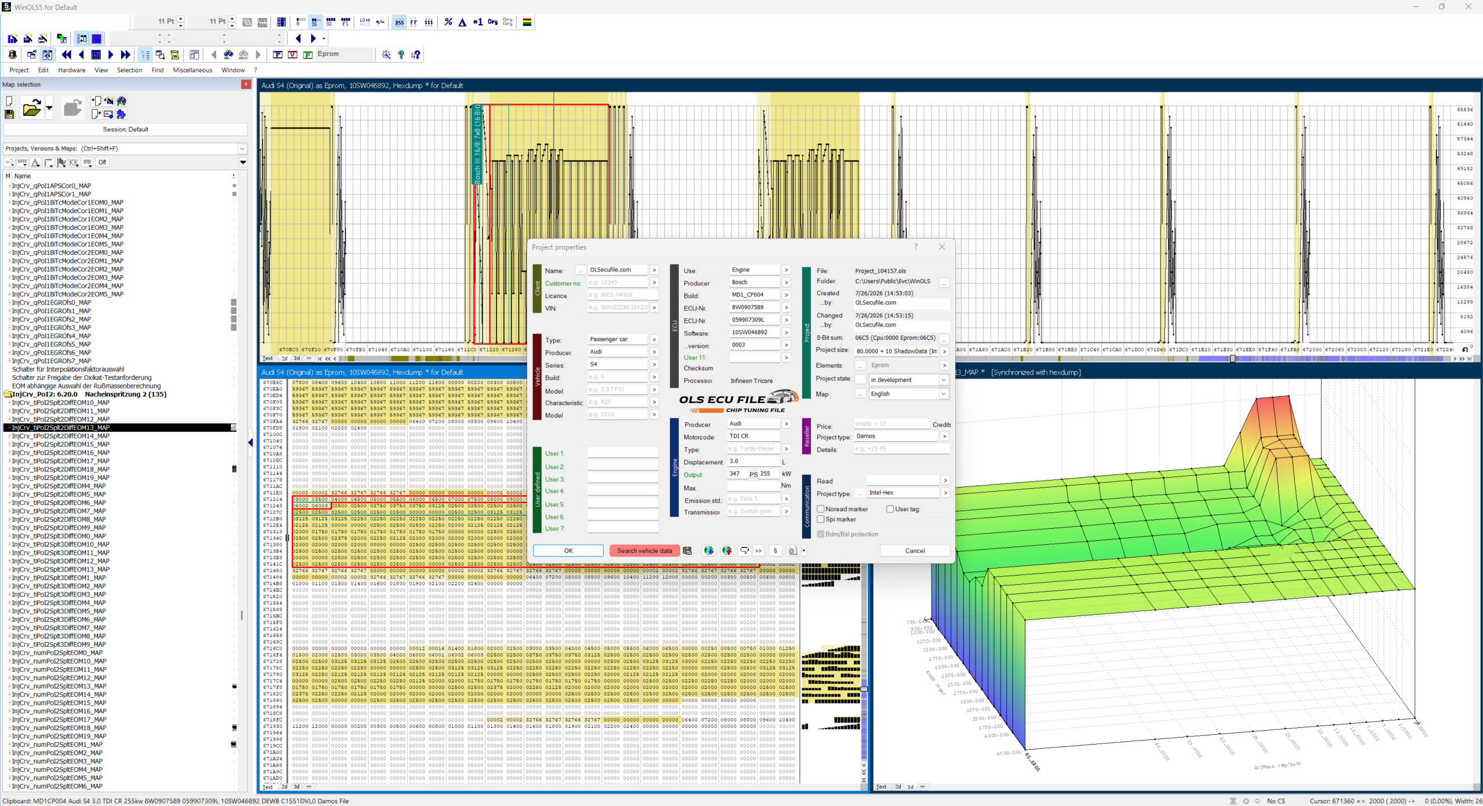Open the Selection menu
This screenshot has width=1483, height=806.
[130, 70]
